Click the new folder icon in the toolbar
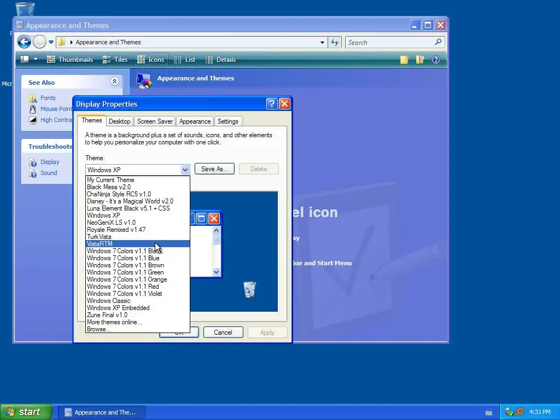 404,60
